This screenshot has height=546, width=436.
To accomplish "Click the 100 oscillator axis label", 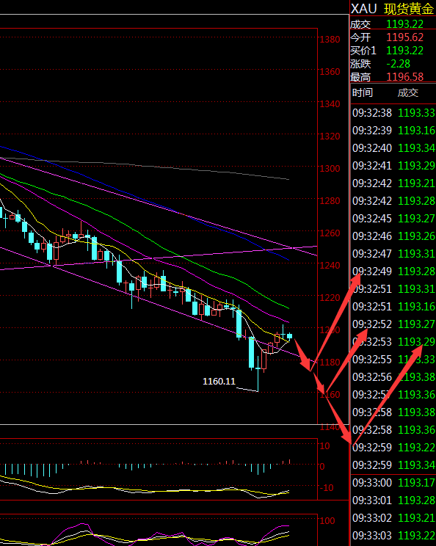I will pos(327,521).
